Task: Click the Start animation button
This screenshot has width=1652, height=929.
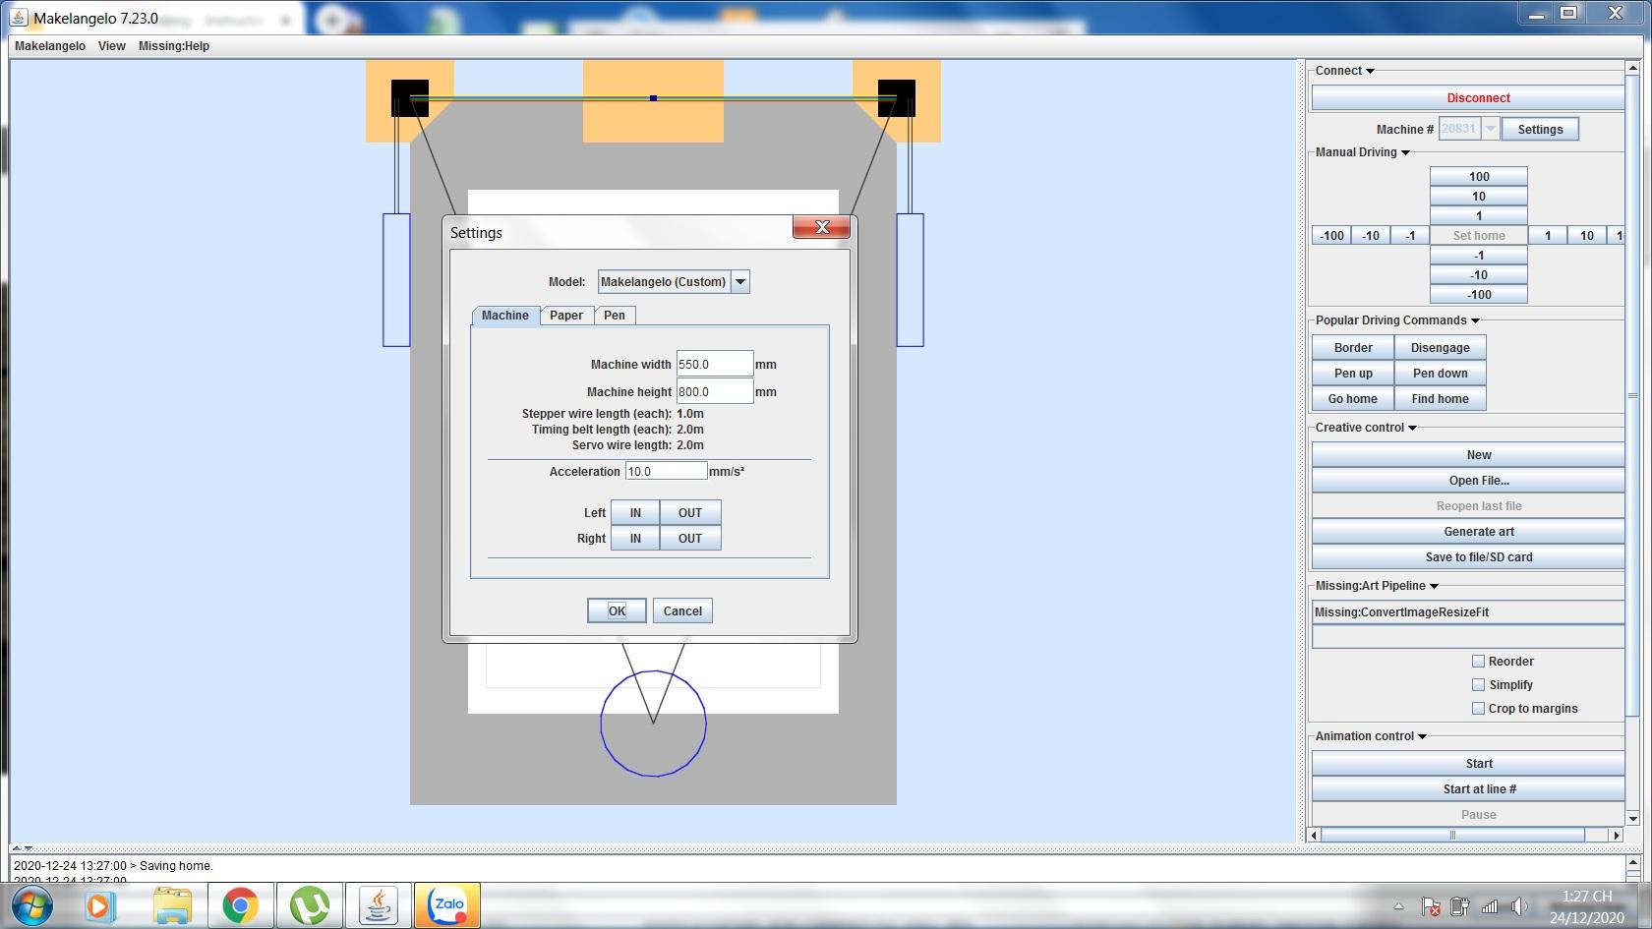Action: click(x=1468, y=764)
